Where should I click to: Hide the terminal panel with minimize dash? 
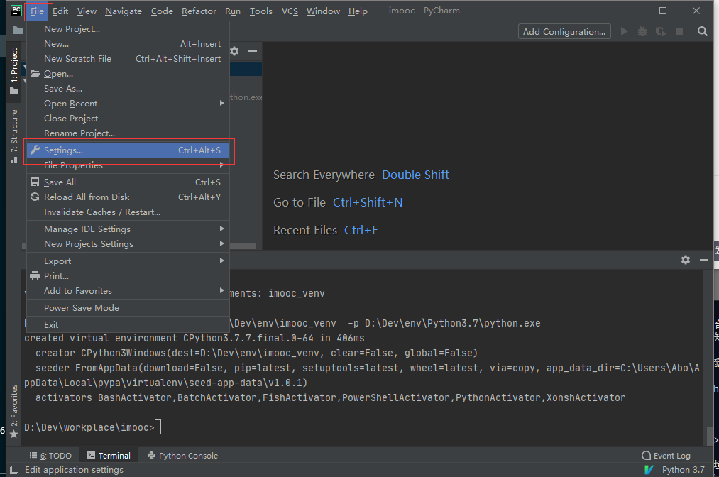tap(703, 260)
